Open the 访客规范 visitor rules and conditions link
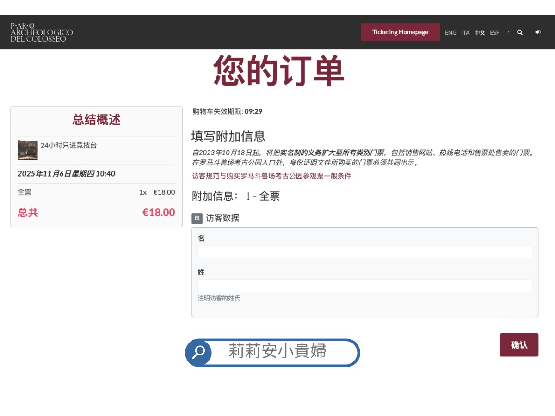 (271, 176)
